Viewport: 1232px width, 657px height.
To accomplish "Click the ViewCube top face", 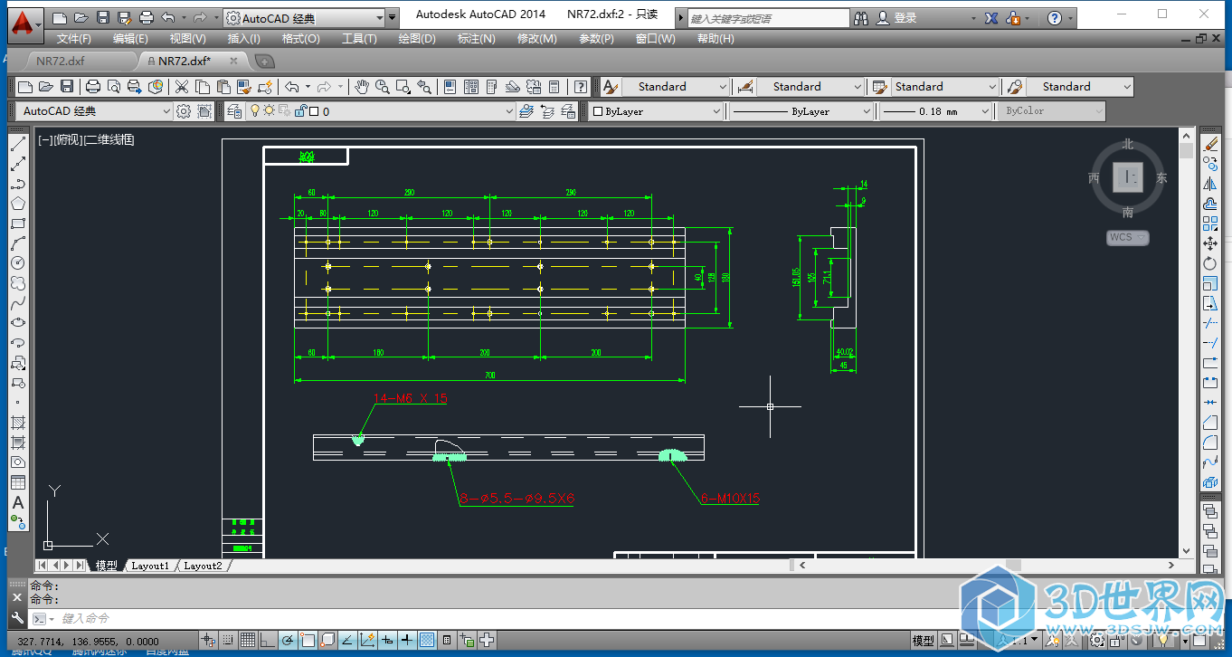I will (x=1127, y=177).
